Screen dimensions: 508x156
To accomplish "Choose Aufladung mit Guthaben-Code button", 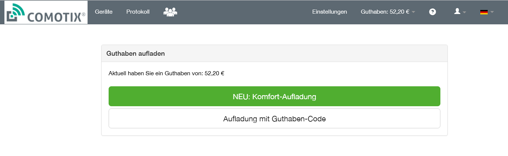I will click(274, 119).
